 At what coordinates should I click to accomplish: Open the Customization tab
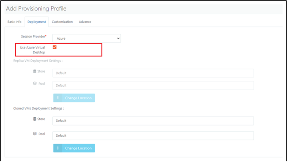pyautogui.click(x=62, y=22)
